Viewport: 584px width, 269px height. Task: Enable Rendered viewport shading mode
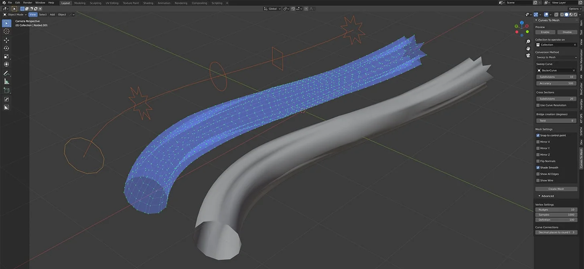click(x=576, y=14)
